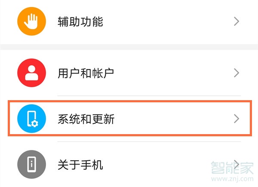Image resolution: width=258 pixels, height=187 pixels.
Task: Select the 关于手机 text label
Action: [80, 165]
